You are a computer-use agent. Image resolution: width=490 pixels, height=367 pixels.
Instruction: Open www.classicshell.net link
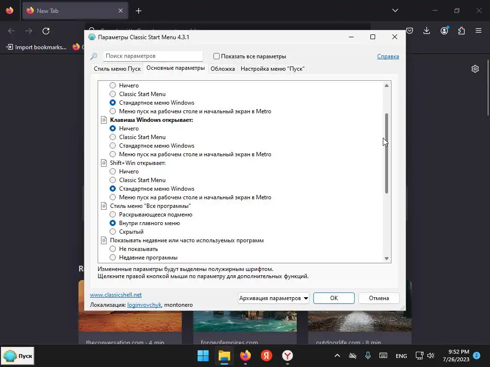[x=116, y=295]
